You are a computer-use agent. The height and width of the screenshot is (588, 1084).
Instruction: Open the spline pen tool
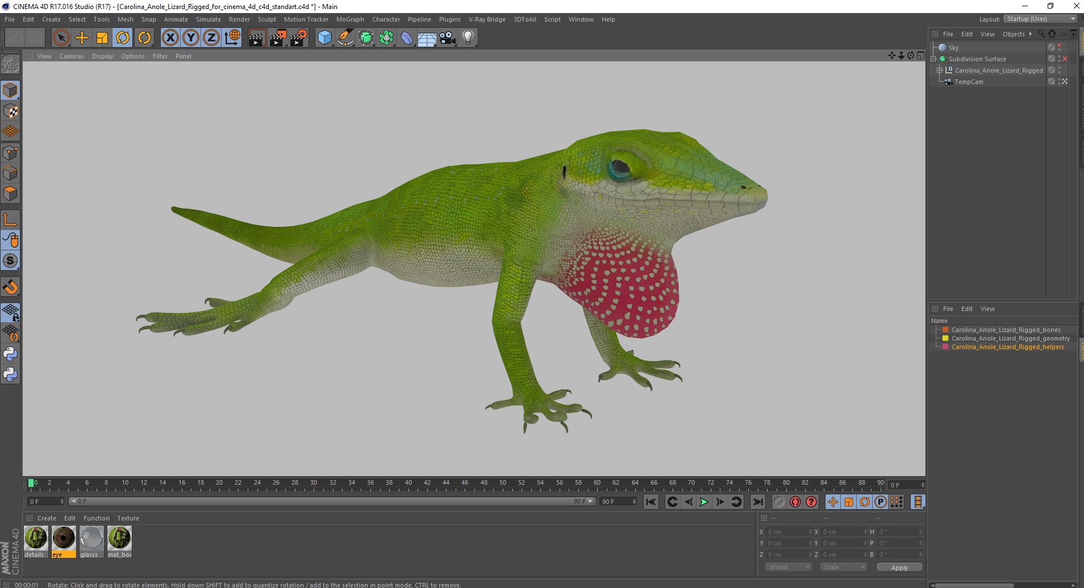pyautogui.click(x=345, y=38)
